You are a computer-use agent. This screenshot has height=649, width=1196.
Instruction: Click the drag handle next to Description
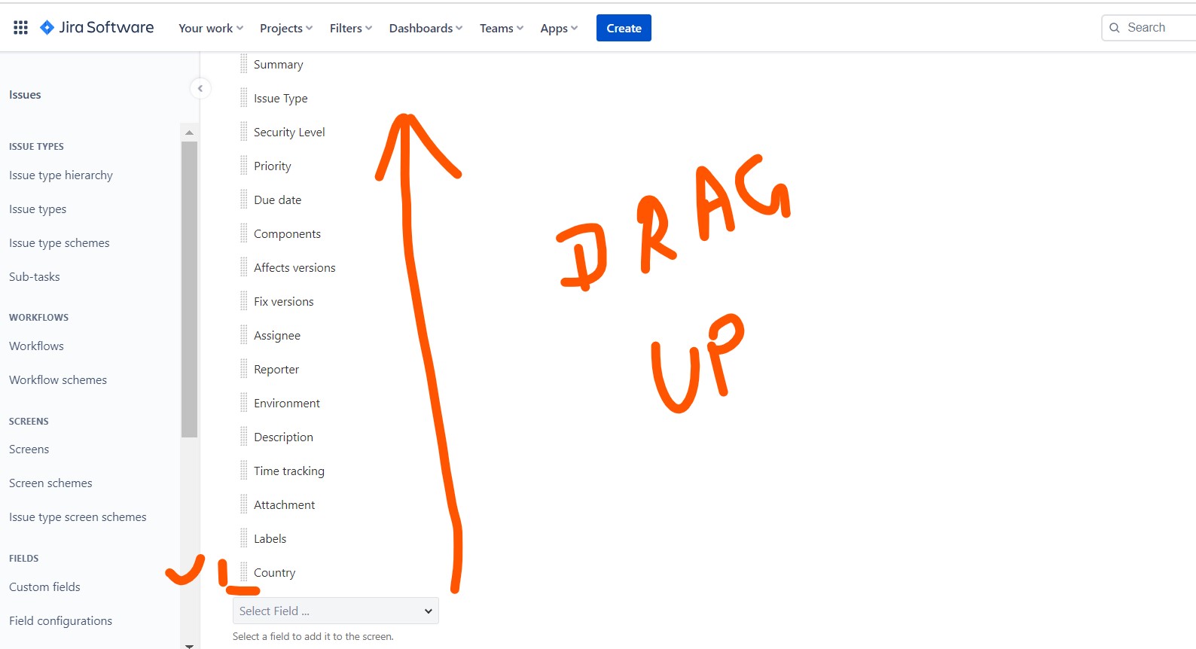tap(243, 437)
